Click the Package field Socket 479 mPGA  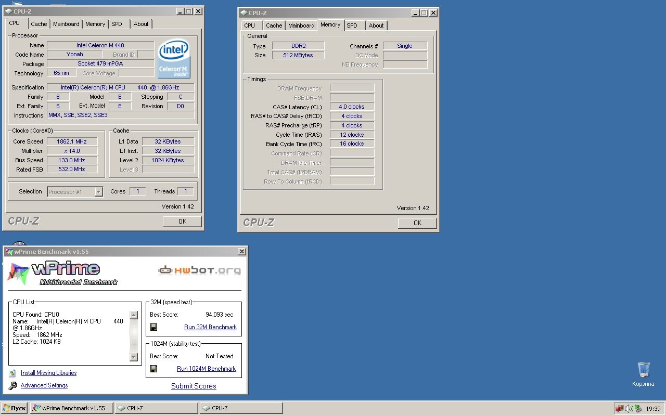coord(100,63)
